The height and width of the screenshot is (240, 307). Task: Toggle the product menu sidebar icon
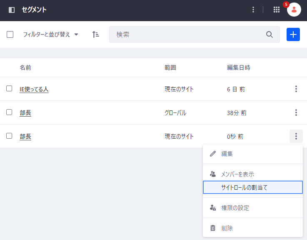[12, 10]
